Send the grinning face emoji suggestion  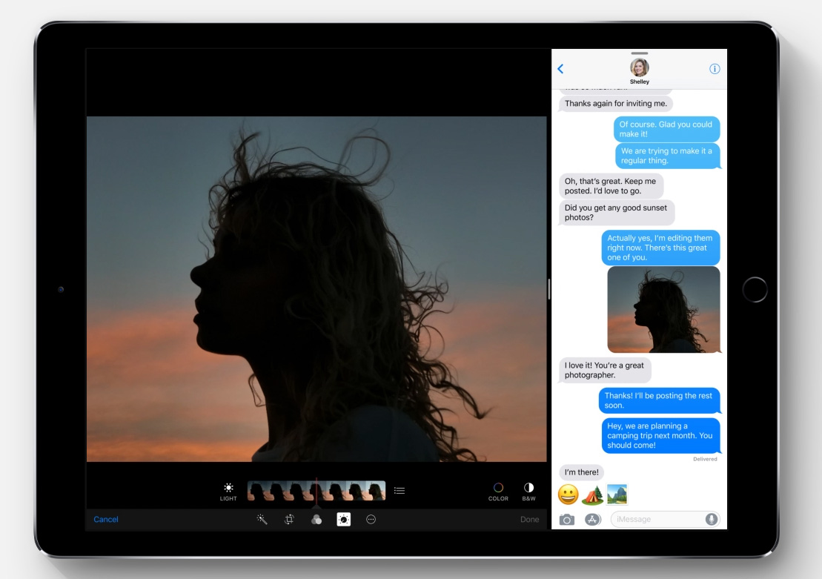[x=568, y=494]
